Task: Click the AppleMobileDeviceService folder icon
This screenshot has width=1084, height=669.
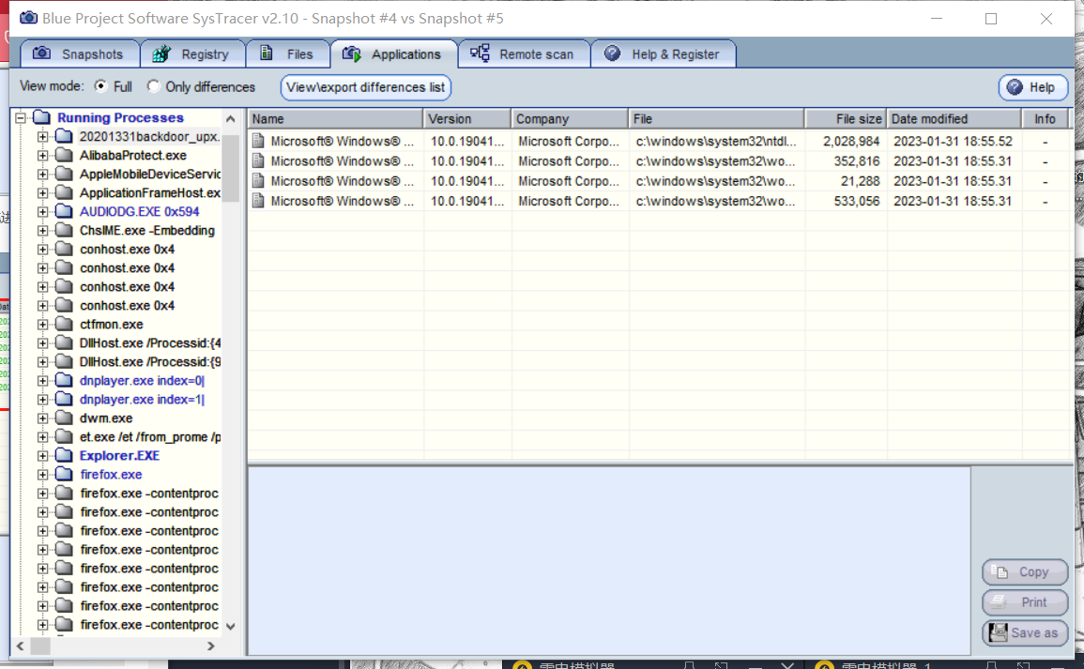Action: pos(65,174)
